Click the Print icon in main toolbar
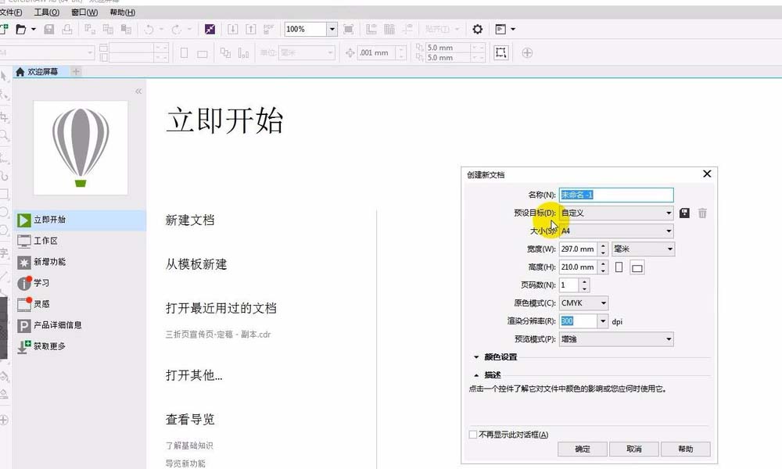The width and height of the screenshot is (782, 469). 66,30
